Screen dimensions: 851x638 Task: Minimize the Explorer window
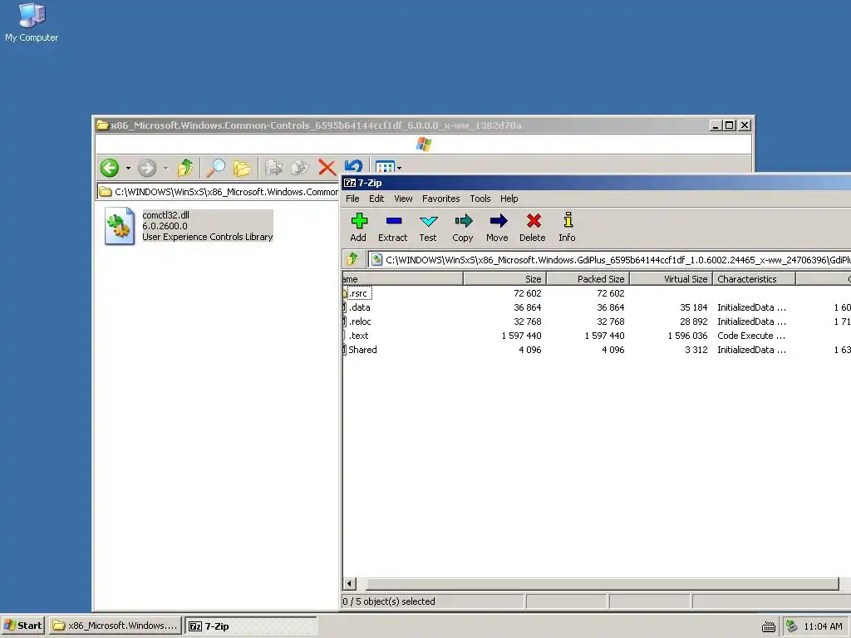point(716,125)
